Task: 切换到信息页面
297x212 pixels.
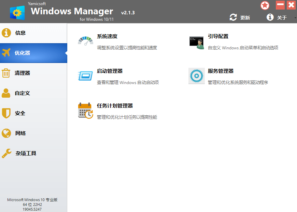Action: coord(20,33)
